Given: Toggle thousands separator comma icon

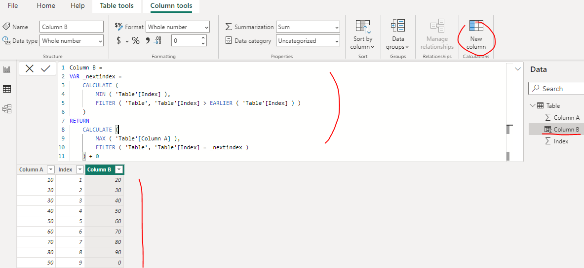Looking at the screenshot, I should (x=148, y=40).
